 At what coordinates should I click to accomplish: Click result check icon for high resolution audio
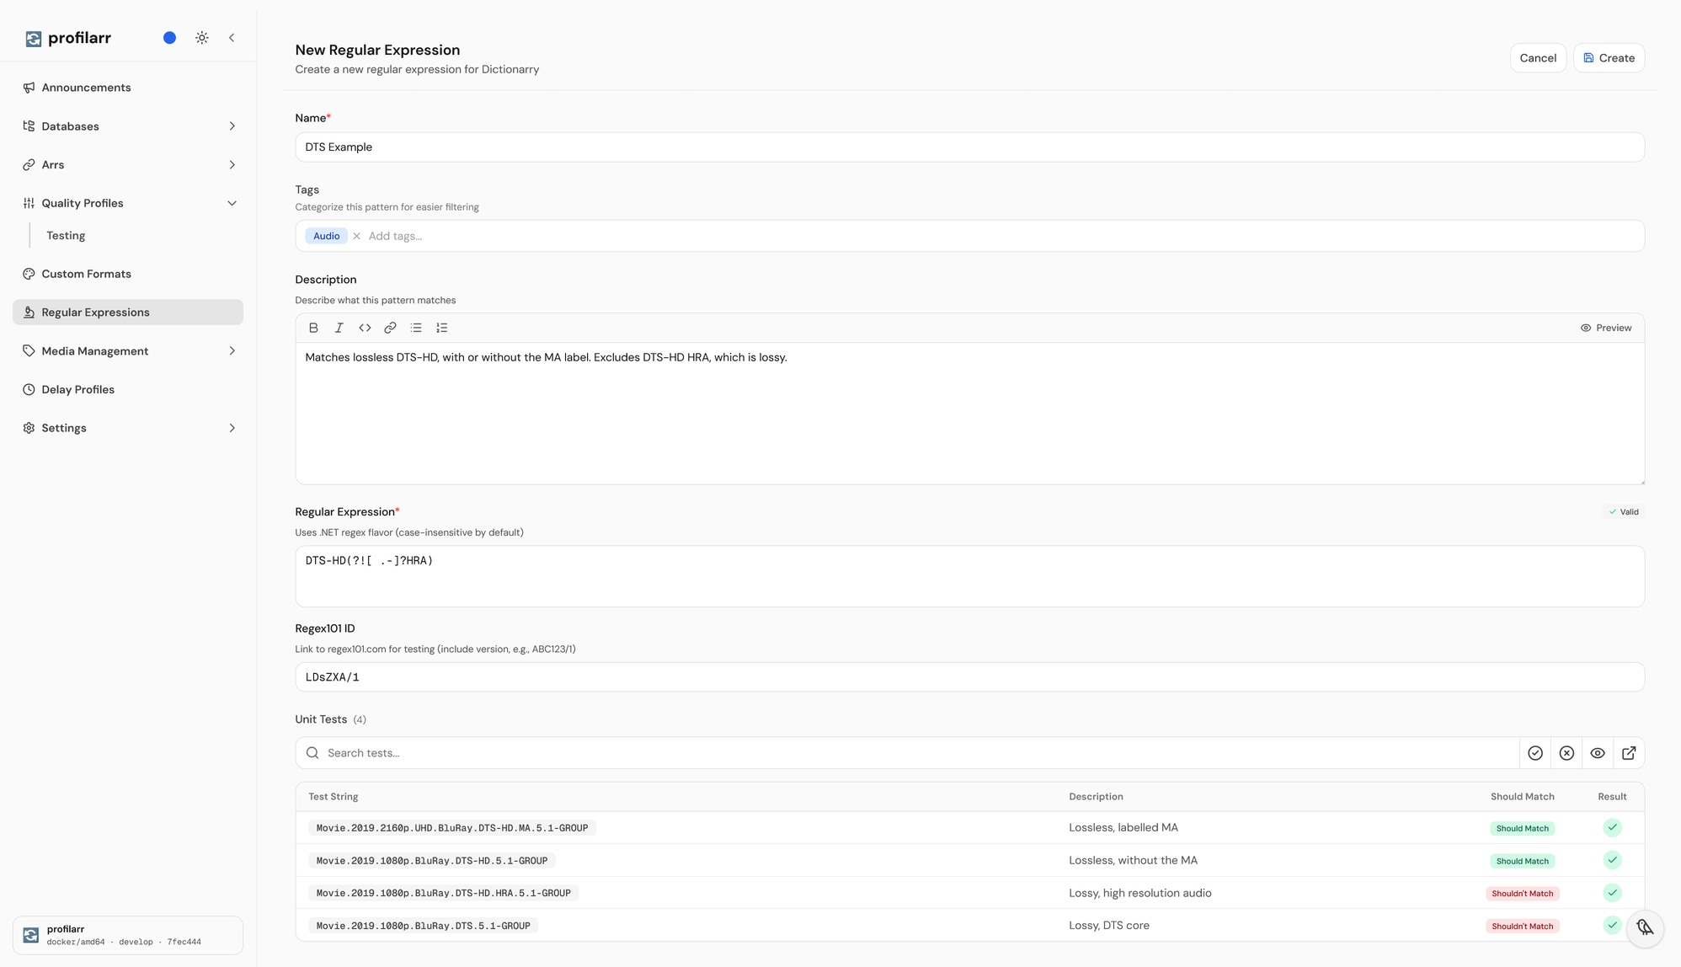[x=1612, y=893]
